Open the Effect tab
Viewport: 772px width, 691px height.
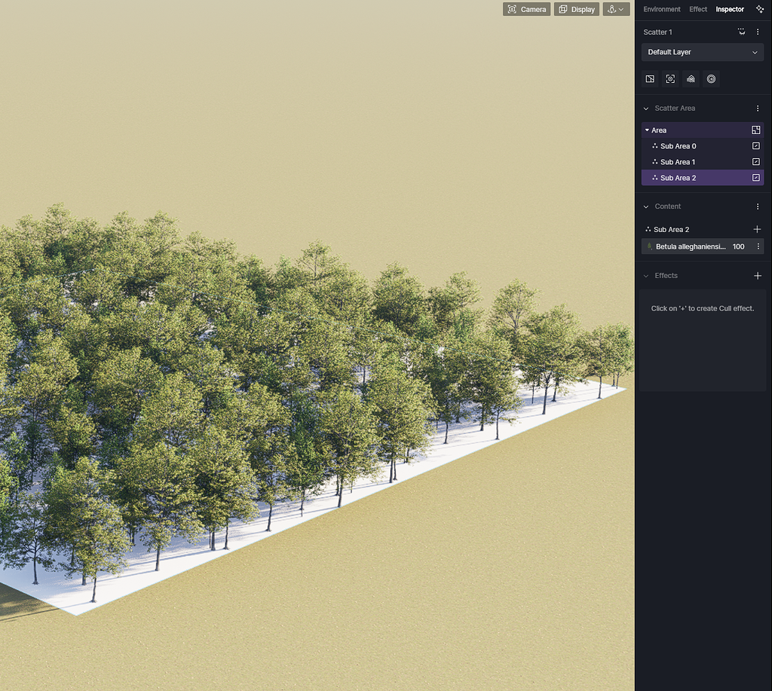tap(697, 9)
